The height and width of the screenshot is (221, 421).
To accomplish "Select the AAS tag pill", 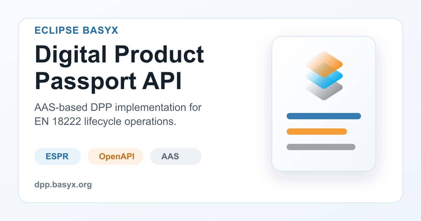I will coord(176,156).
